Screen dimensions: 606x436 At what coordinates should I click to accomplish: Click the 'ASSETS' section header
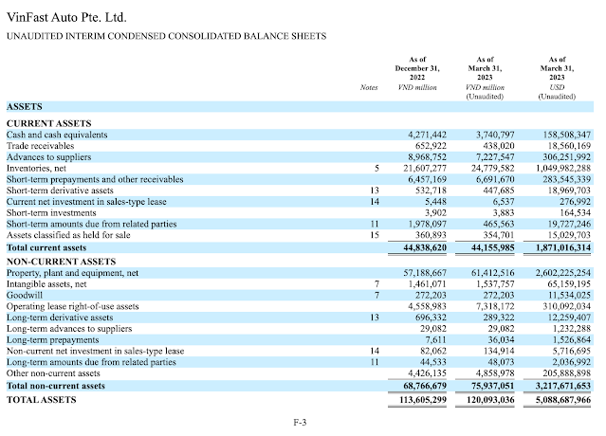(25, 106)
